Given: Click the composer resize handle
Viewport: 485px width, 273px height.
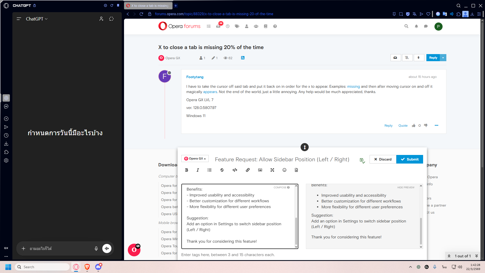Looking at the screenshot, I should point(304,147).
